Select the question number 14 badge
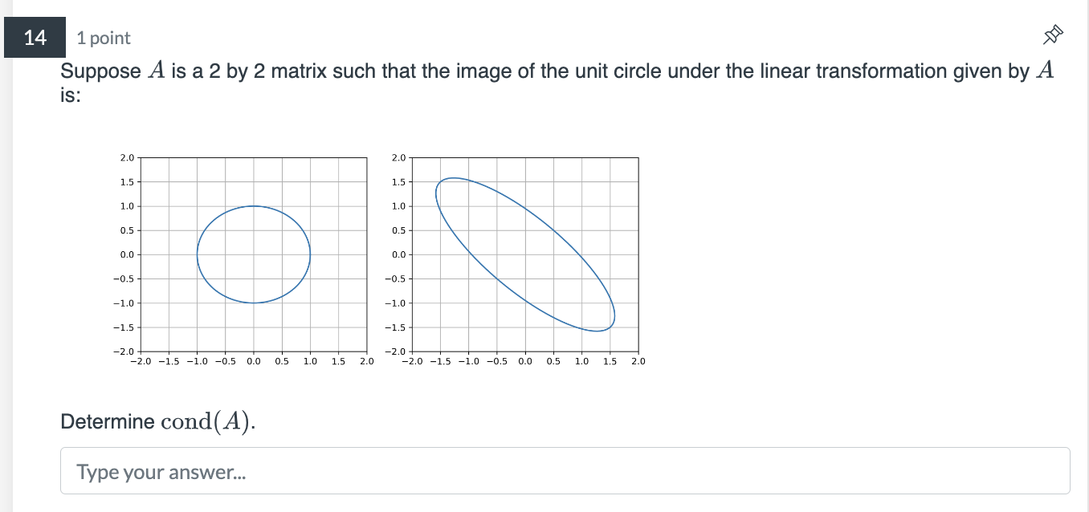The width and height of the screenshot is (1089, 512). coord(34,37)
